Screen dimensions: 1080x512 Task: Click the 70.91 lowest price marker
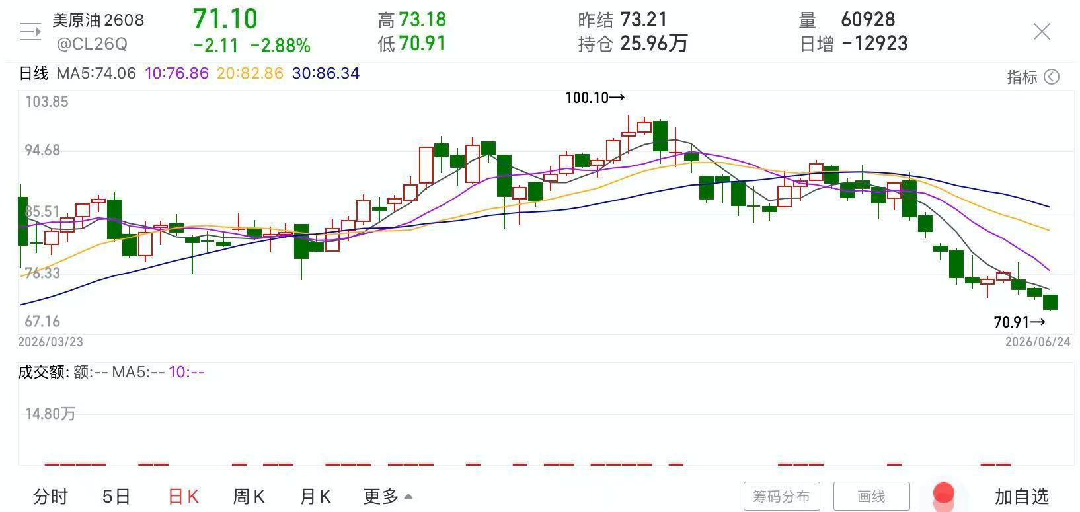tap(1020, 322)
